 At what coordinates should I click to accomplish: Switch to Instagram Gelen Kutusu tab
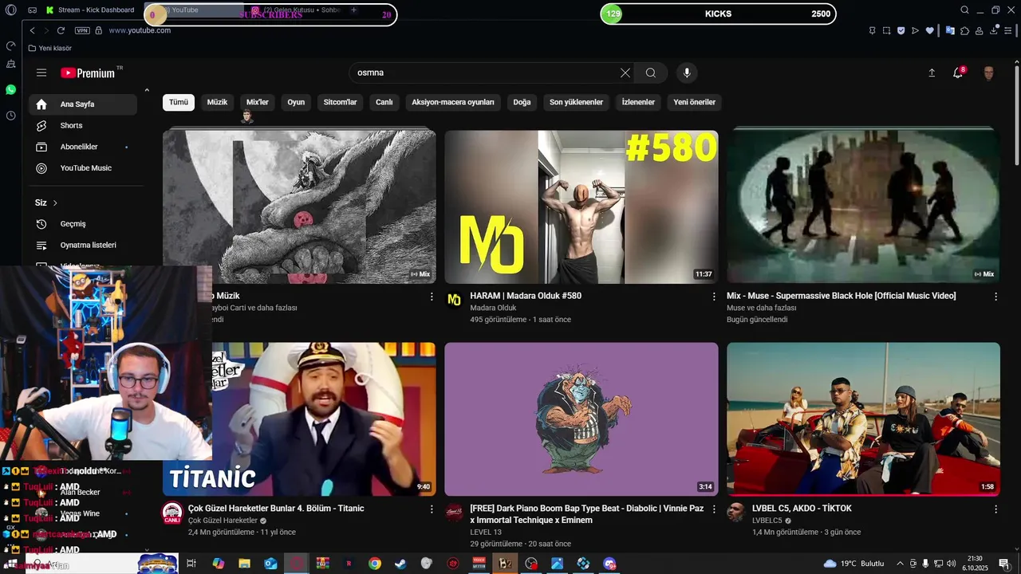(294, 10)
